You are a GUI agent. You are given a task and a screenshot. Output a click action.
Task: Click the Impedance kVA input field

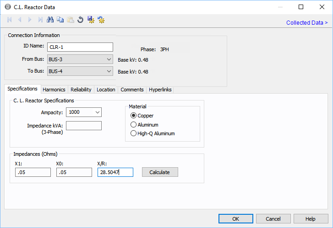[x=84, y=126]
